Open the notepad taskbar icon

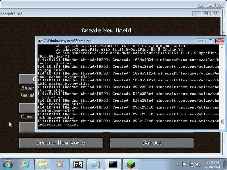click(x=96, y=165)
